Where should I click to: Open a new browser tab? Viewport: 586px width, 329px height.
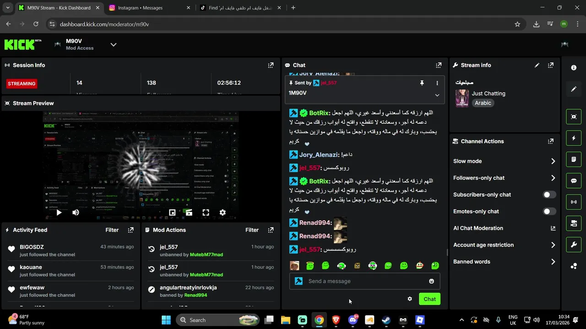click(x=293, y=8)
